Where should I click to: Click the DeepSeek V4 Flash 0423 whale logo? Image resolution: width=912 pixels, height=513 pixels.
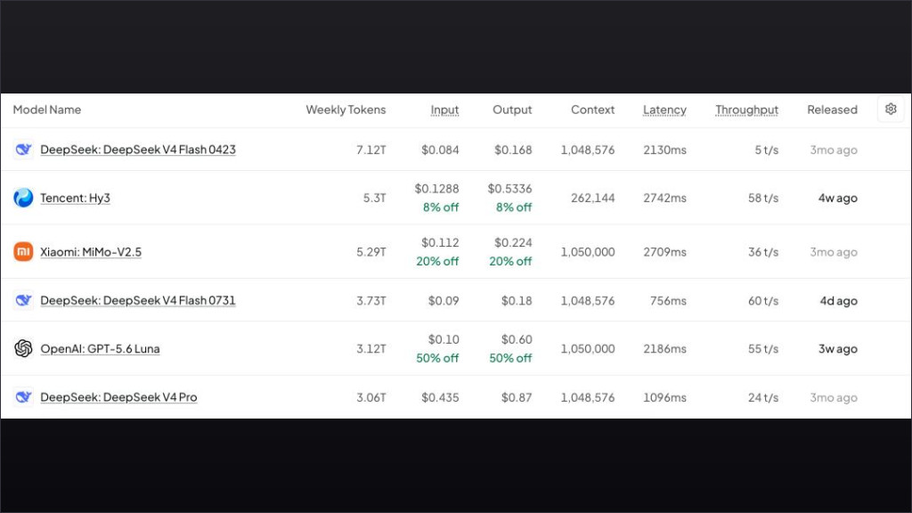(x=23, y=150)
